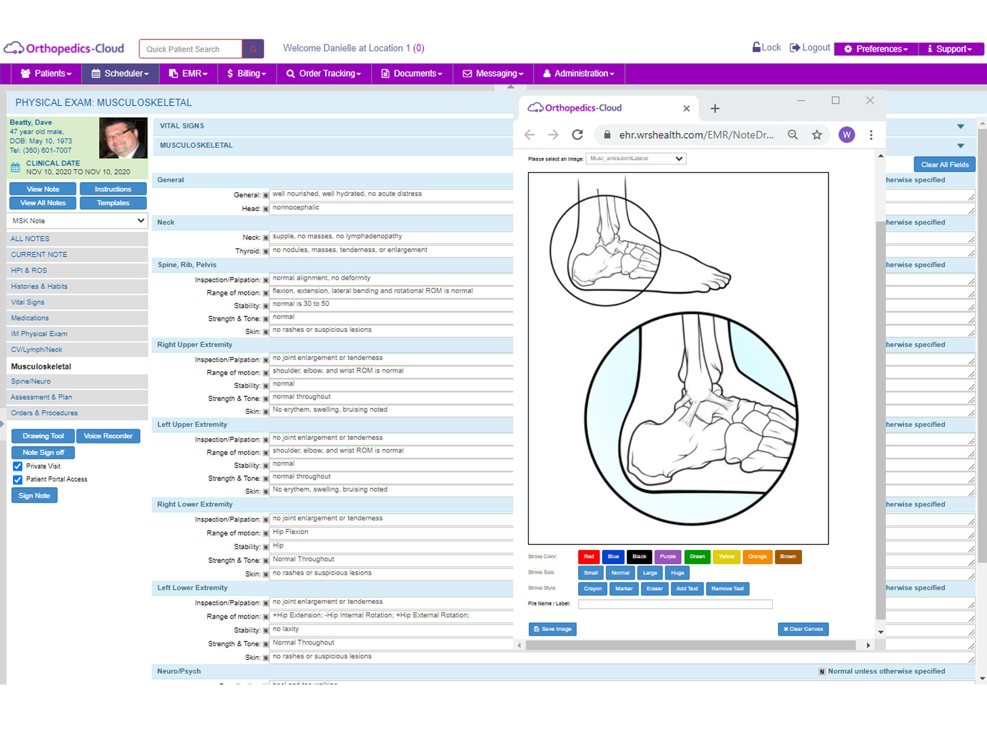The height and width of the screenshot is (740, 987).
Task: Click the site padlock icon in address bar
Action: (x=607, y=134)
